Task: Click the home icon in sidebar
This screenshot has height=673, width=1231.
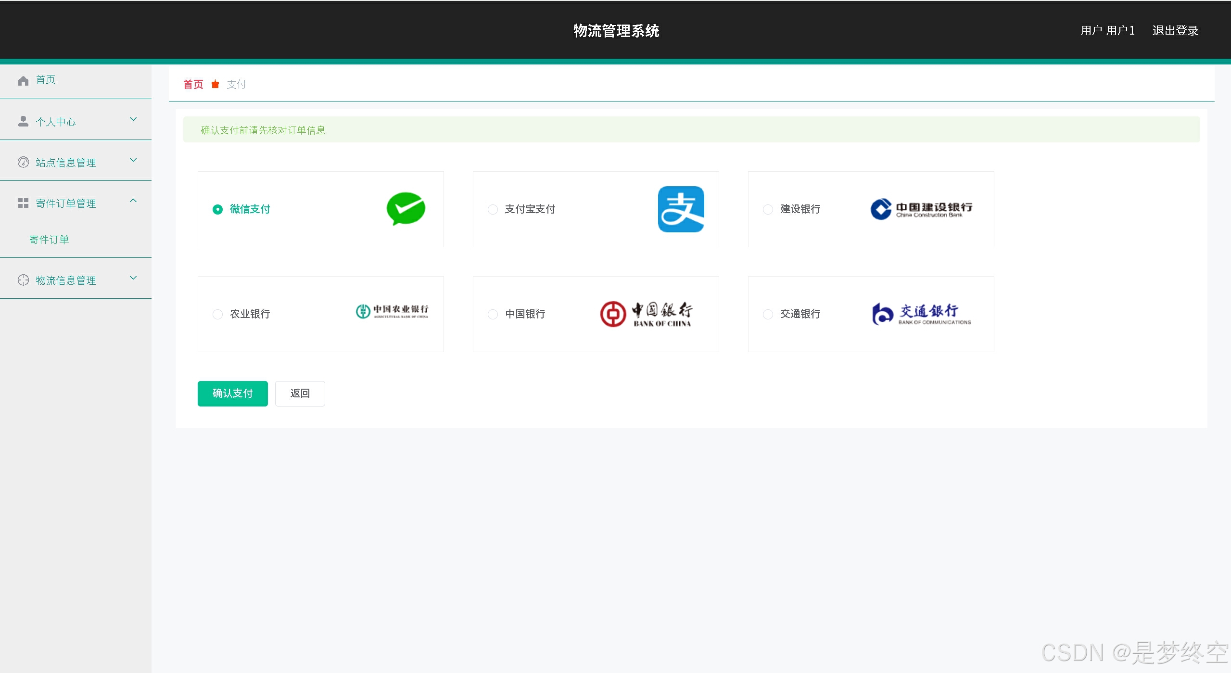Action: 23,80
